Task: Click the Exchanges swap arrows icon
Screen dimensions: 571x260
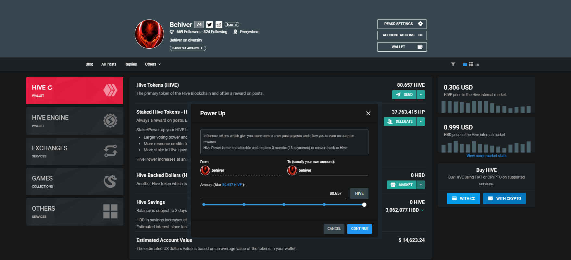Action: pos(110,151)
